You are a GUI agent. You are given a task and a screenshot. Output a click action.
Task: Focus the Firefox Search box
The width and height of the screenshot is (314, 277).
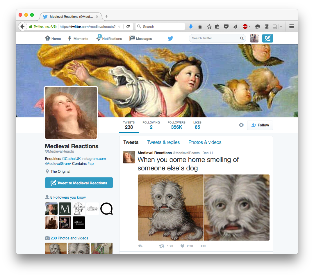pyautogui.click(x=160, y=27)
